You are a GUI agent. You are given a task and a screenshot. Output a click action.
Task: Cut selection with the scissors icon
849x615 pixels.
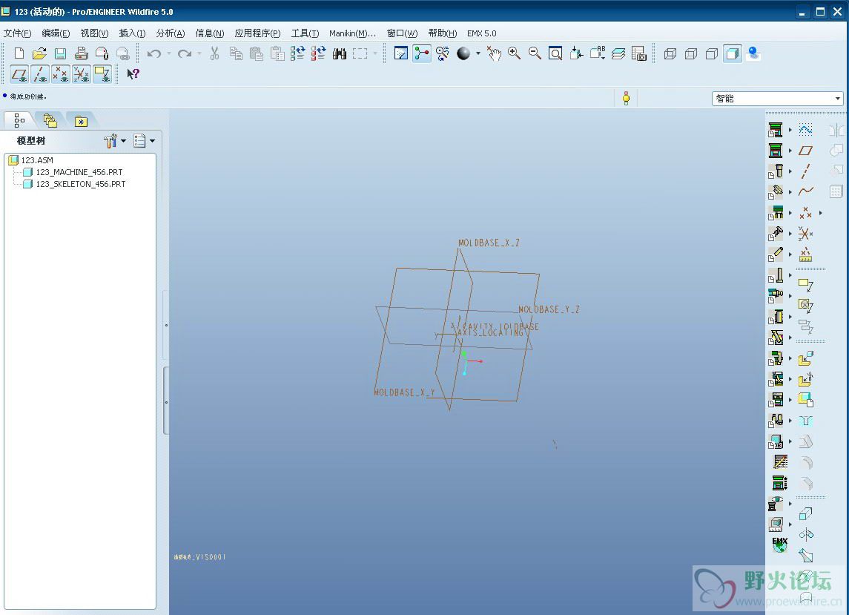(x=214, y=53)
